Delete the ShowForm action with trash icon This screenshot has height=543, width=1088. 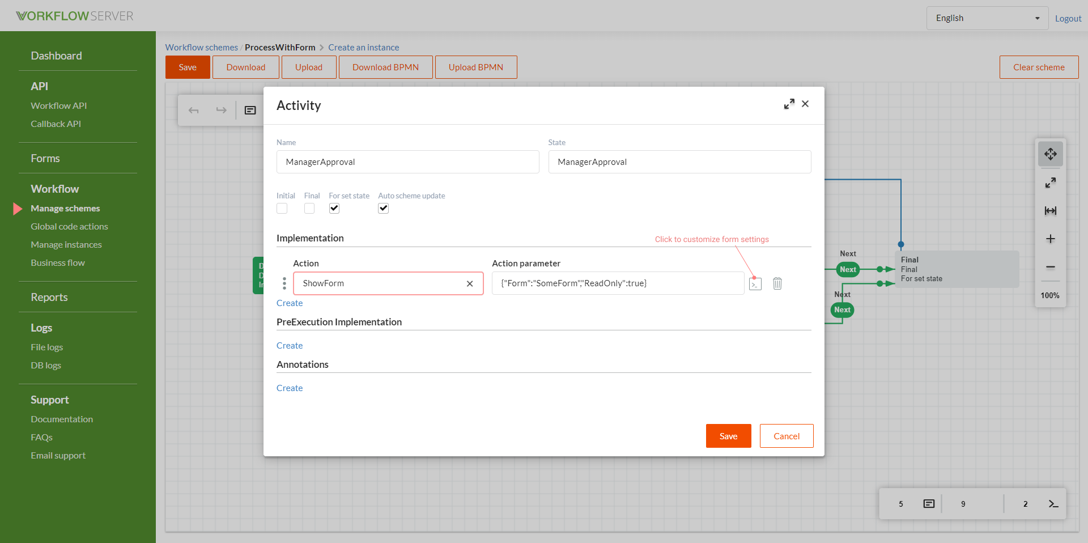[777, 283]
